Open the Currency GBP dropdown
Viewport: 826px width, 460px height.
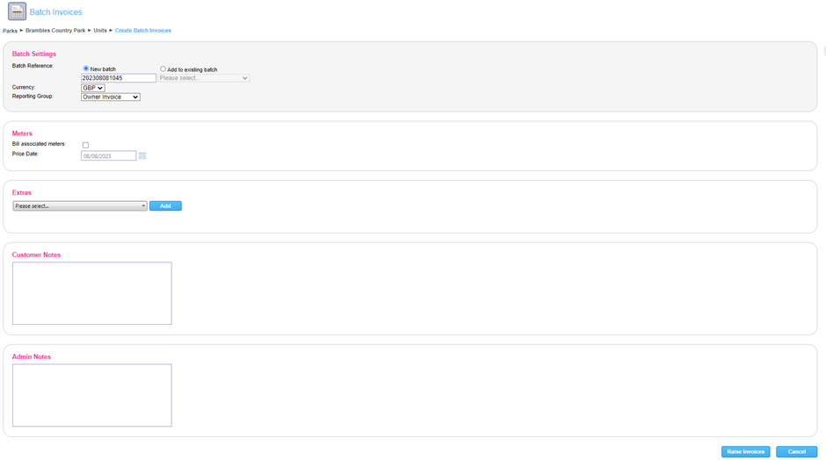point(93,88)
